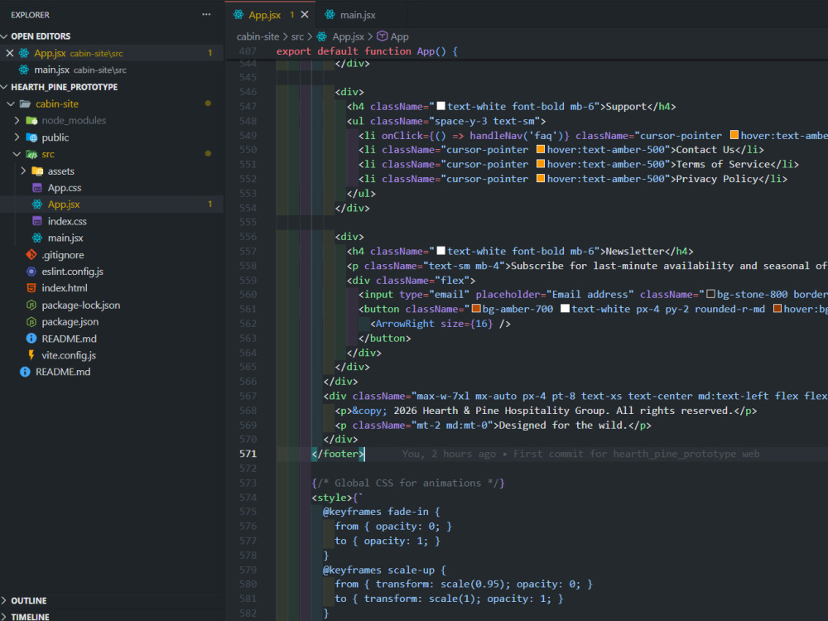The image size is (828, 621).
Task: Switch to the main.jsx tab
Action: 358,15
